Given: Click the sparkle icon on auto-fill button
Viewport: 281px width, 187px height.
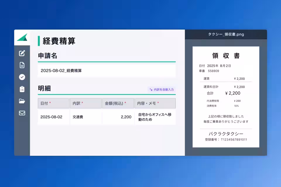Looking at the screenshot, I should coord(151,90).
